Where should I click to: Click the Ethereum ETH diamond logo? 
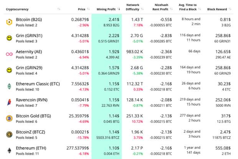9,151
